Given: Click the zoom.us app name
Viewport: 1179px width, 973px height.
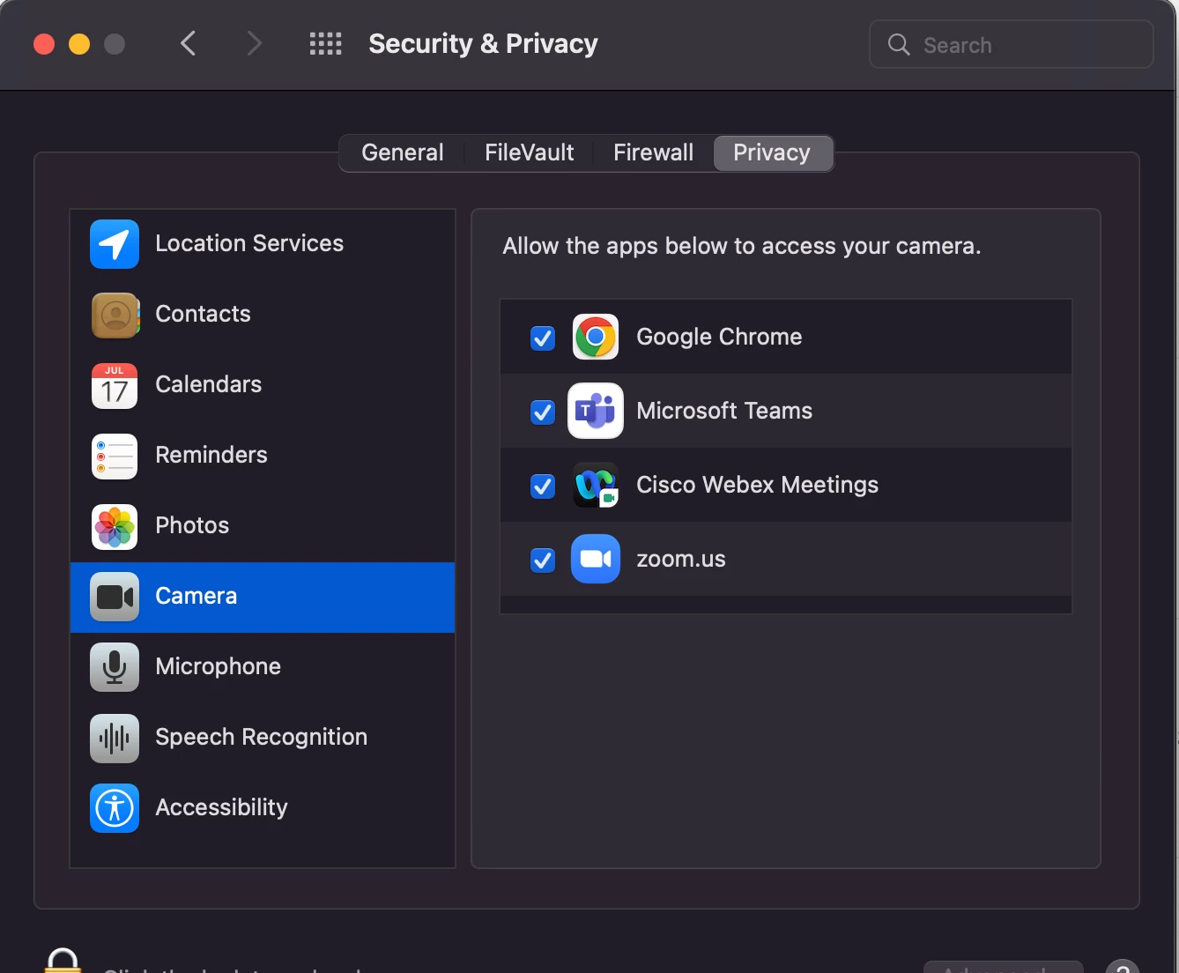Looking at the screenshot, I should coord(681,559).
